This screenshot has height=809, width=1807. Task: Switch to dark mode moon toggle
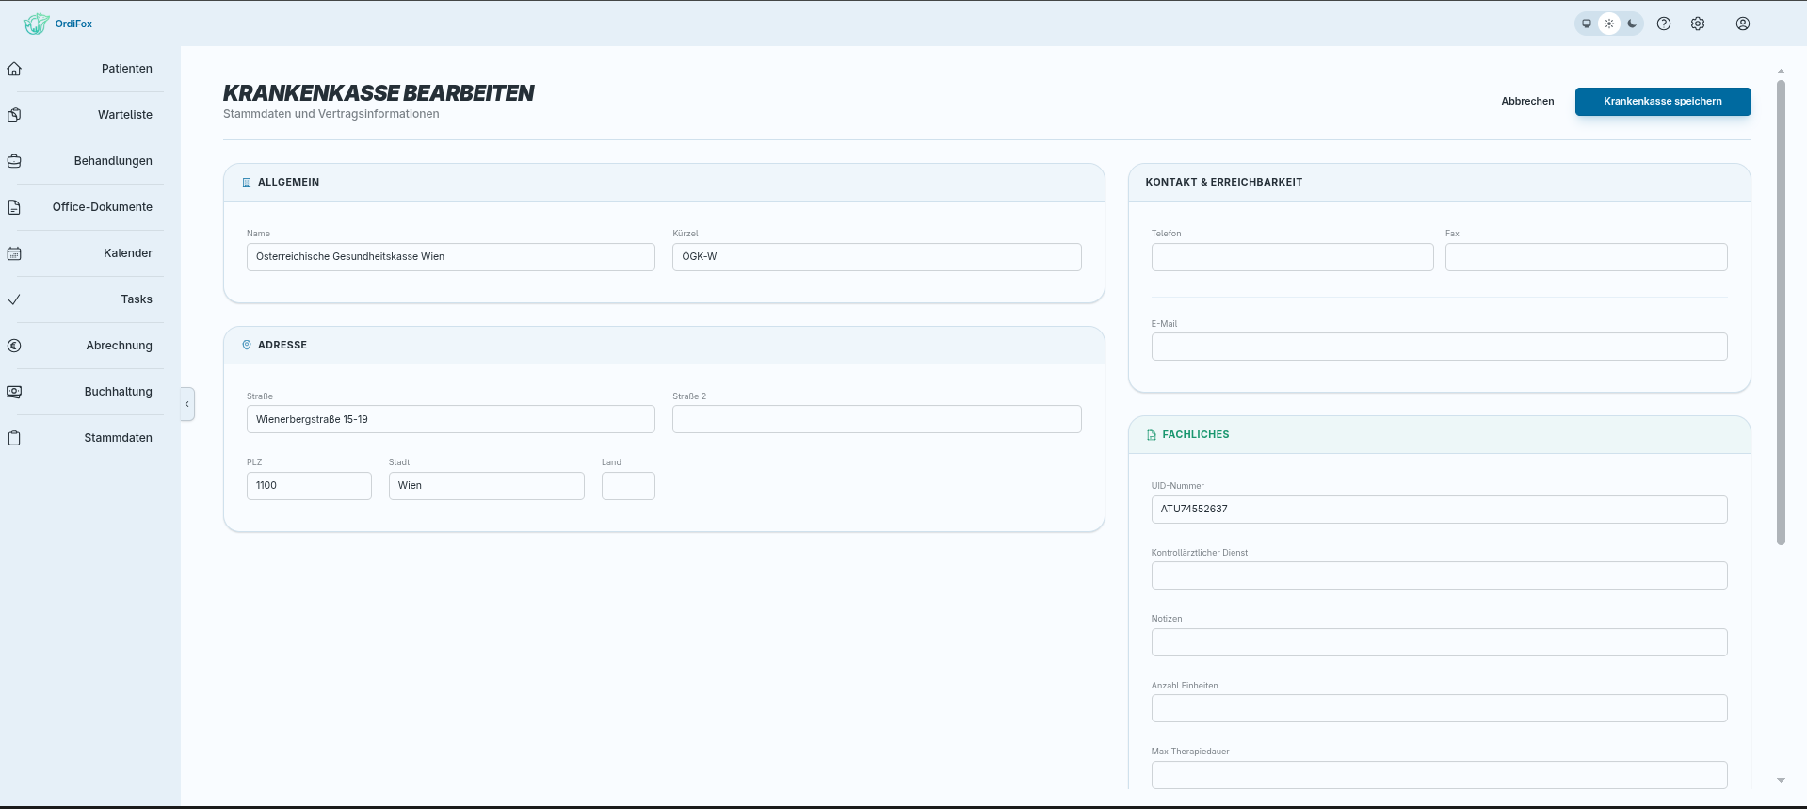point(1632,24)
